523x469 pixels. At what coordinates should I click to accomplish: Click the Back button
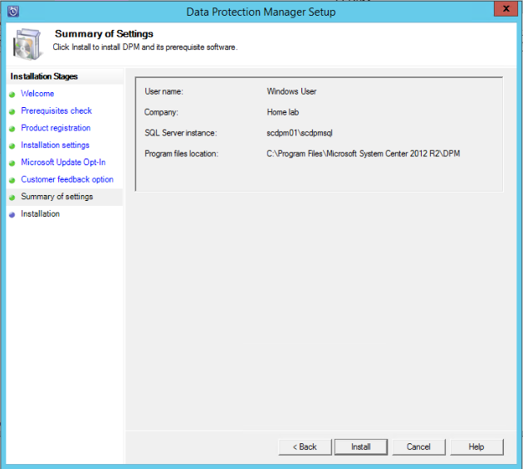click(x=305, y=447)
